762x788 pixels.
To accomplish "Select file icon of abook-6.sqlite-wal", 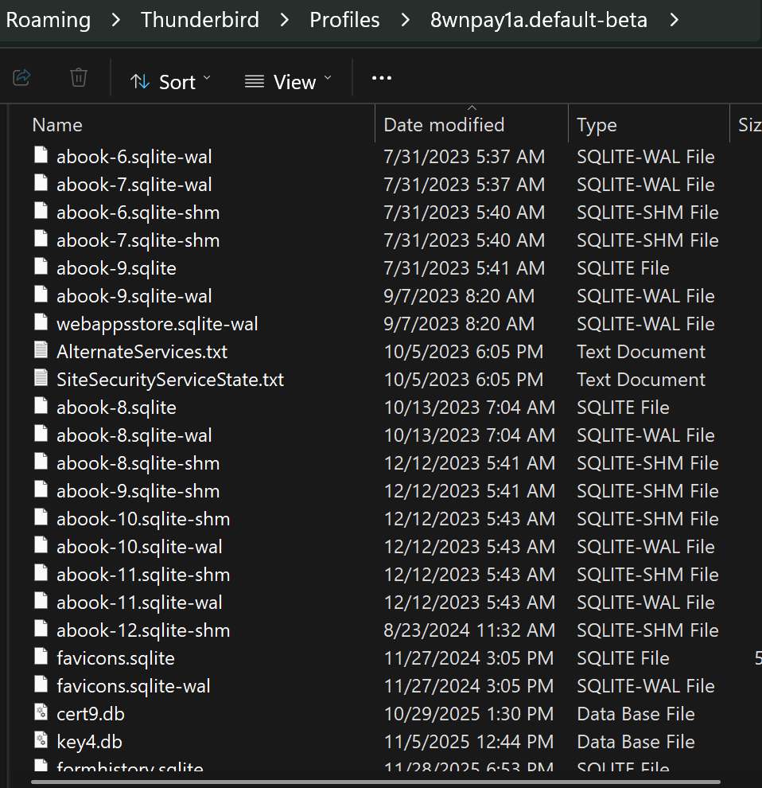I will point(41,154).
